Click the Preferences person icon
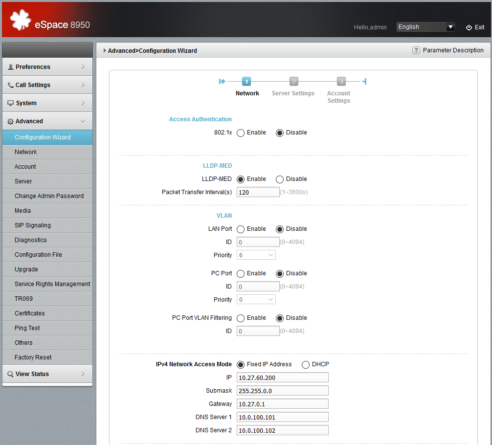Image resolution: width=492 pixels, height=445 pixels. [x=11, y=67]
